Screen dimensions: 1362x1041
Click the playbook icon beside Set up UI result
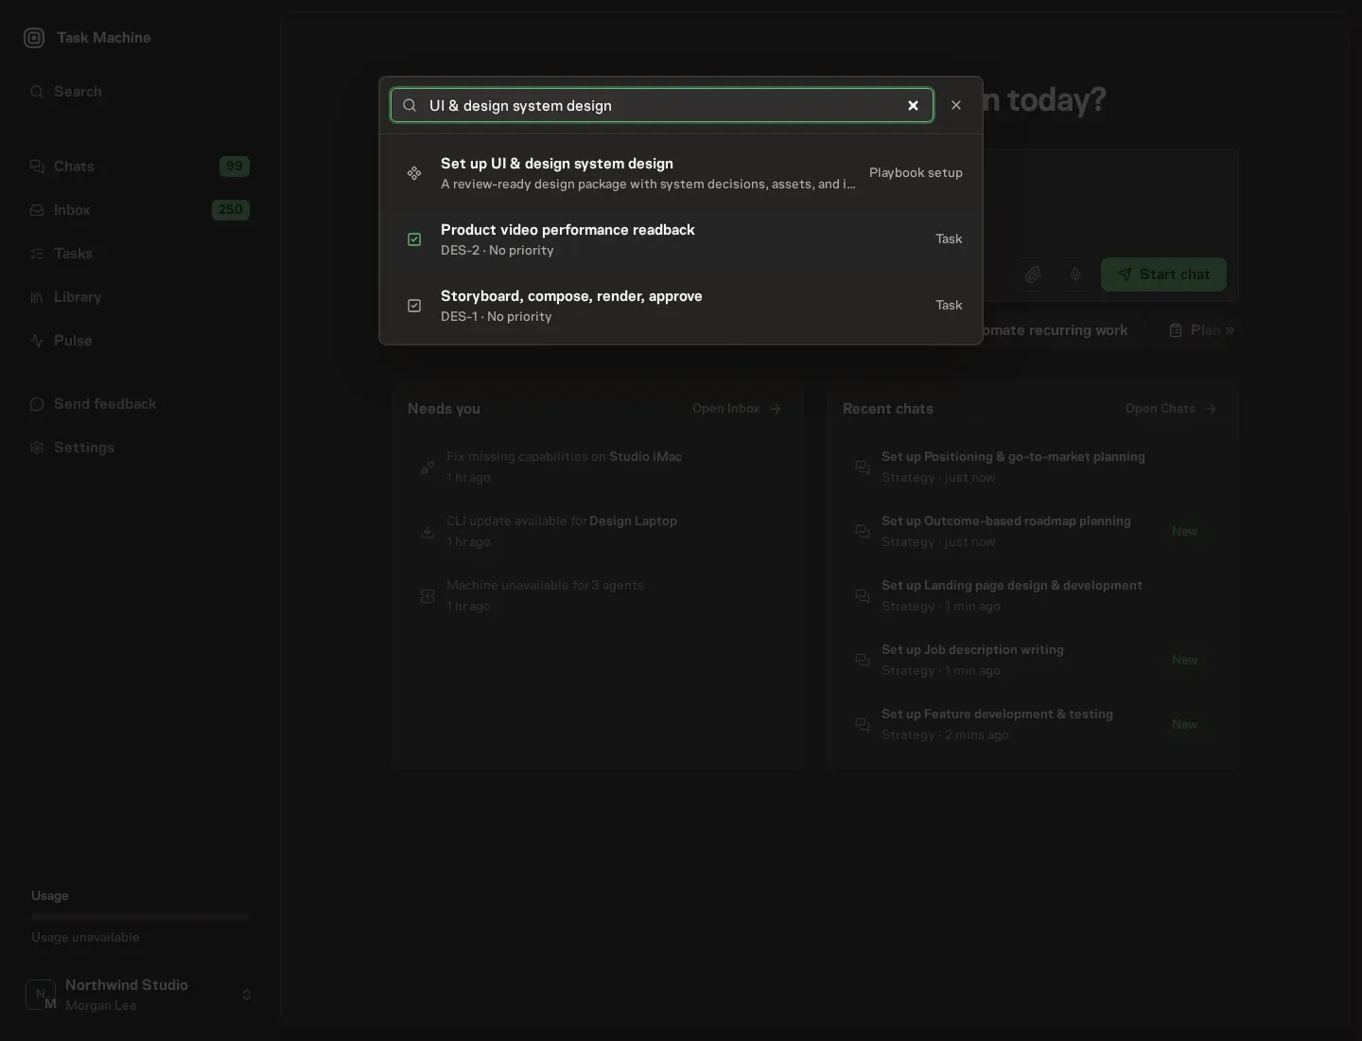(x=414, y=173)
